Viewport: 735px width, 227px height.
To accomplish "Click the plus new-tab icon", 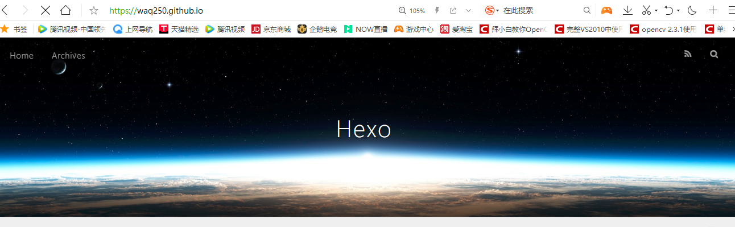I will tap(713, 10).
